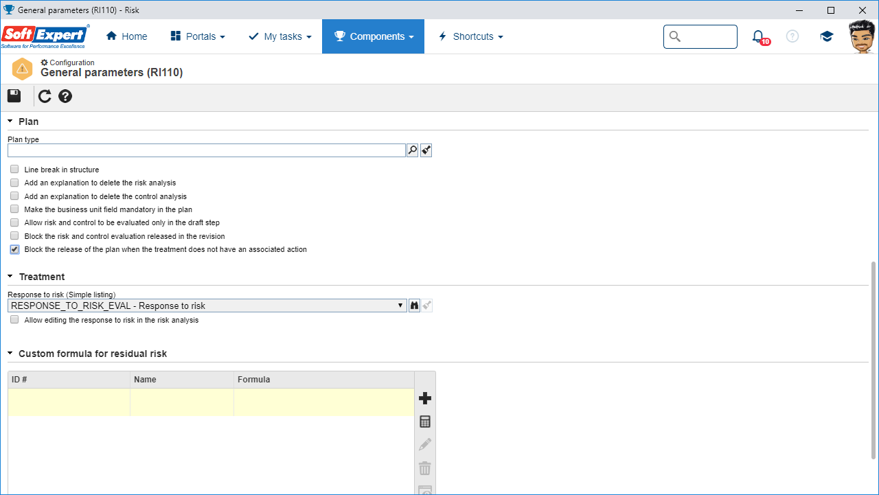Open the Response to risk dropdown
This screenshot has height=495, width=879.
pyautogui.click(x=207, y=306)
